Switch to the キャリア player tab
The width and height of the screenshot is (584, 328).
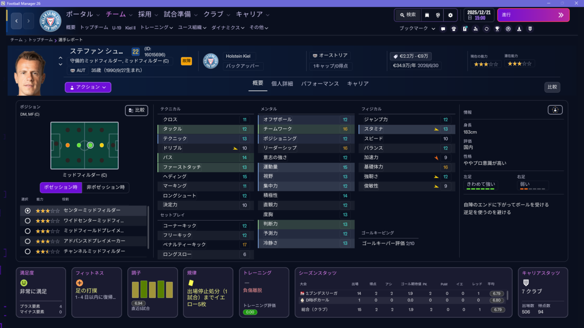[x=358, y=84]
